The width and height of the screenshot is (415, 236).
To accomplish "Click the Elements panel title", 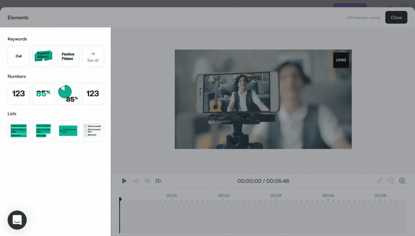I will pos(18,18).
